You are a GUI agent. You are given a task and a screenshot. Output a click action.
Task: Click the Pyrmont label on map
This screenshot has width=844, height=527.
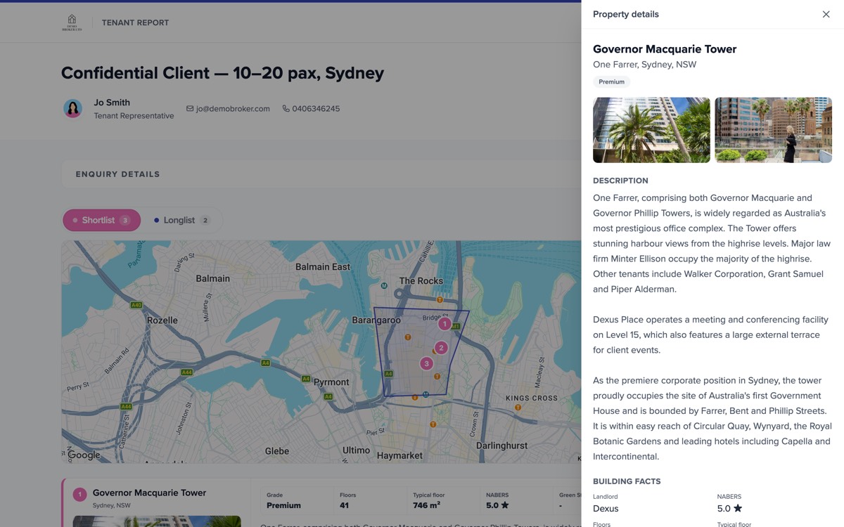(331, 382)
